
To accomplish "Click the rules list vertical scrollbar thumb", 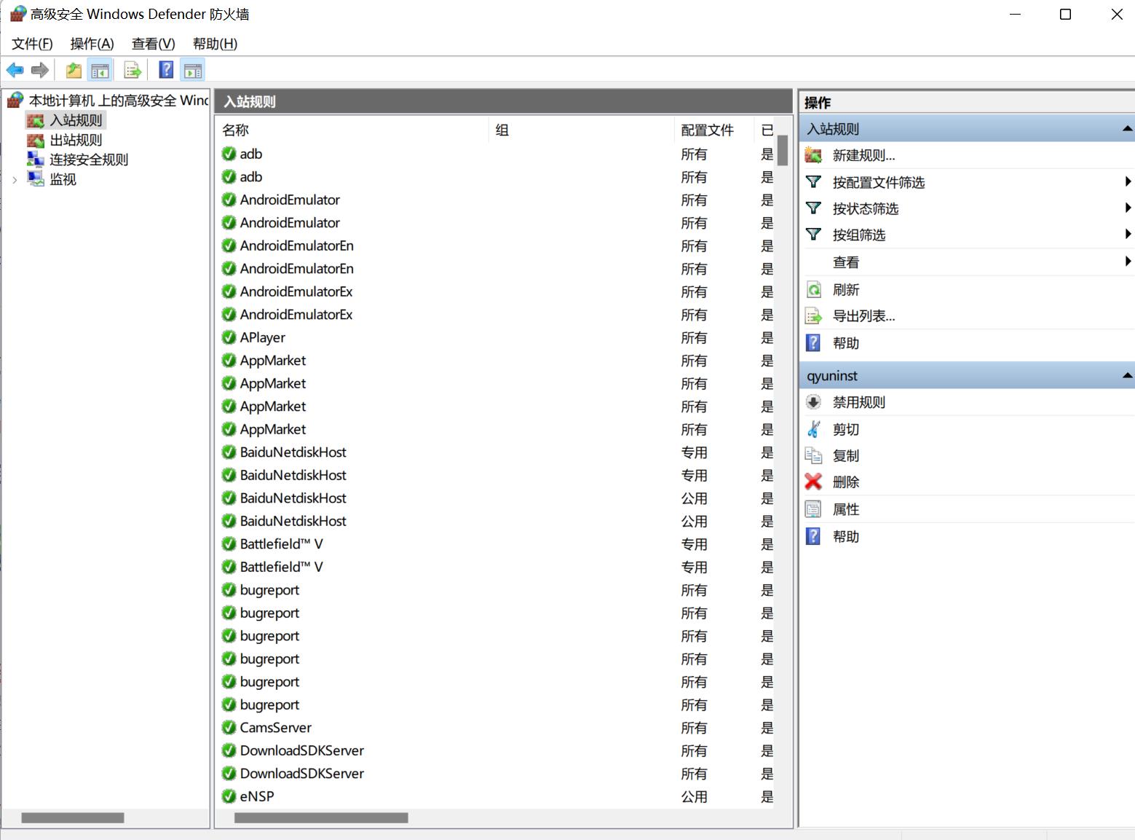I will click(x=783, y=151).
